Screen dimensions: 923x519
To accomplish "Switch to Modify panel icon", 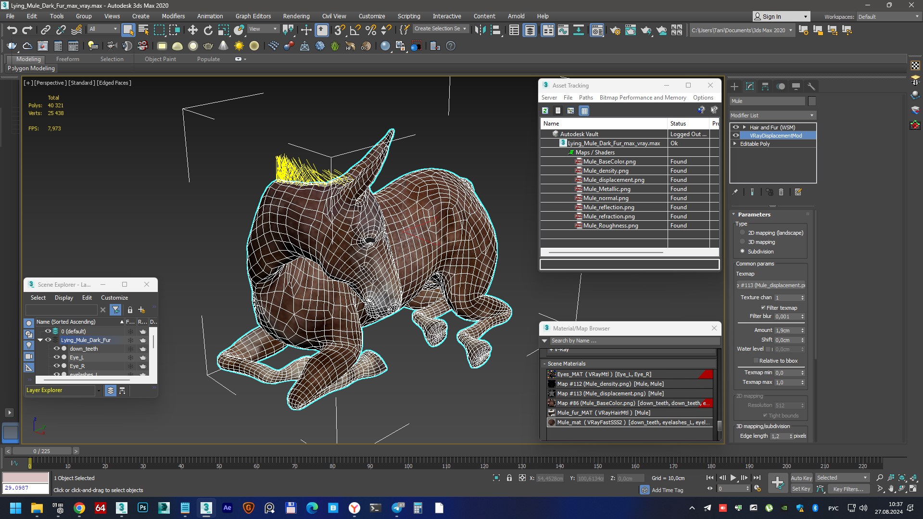I will coord(750,87).
